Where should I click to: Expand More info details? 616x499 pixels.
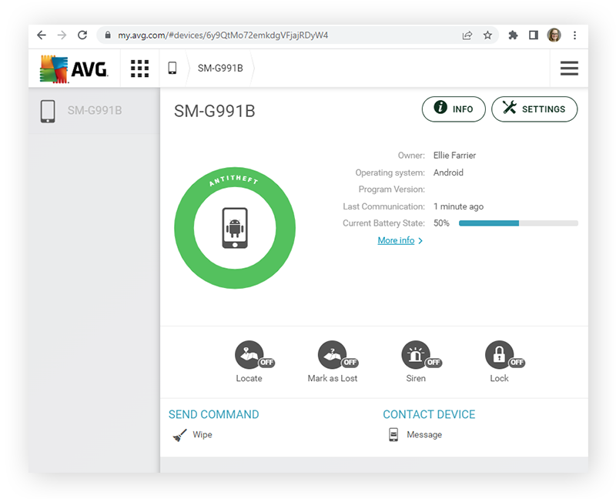click(397, 239)
